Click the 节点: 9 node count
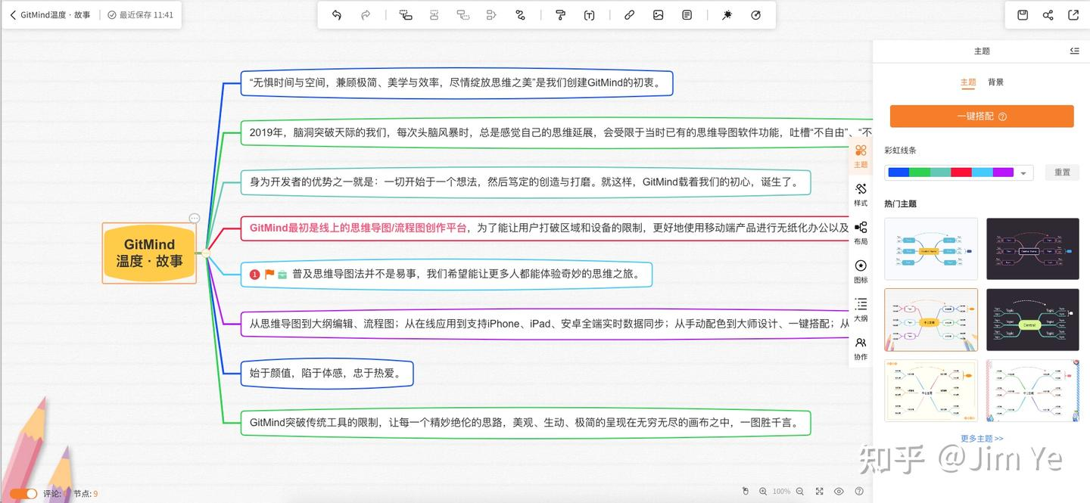1090x503 pixels. [86, 494]
